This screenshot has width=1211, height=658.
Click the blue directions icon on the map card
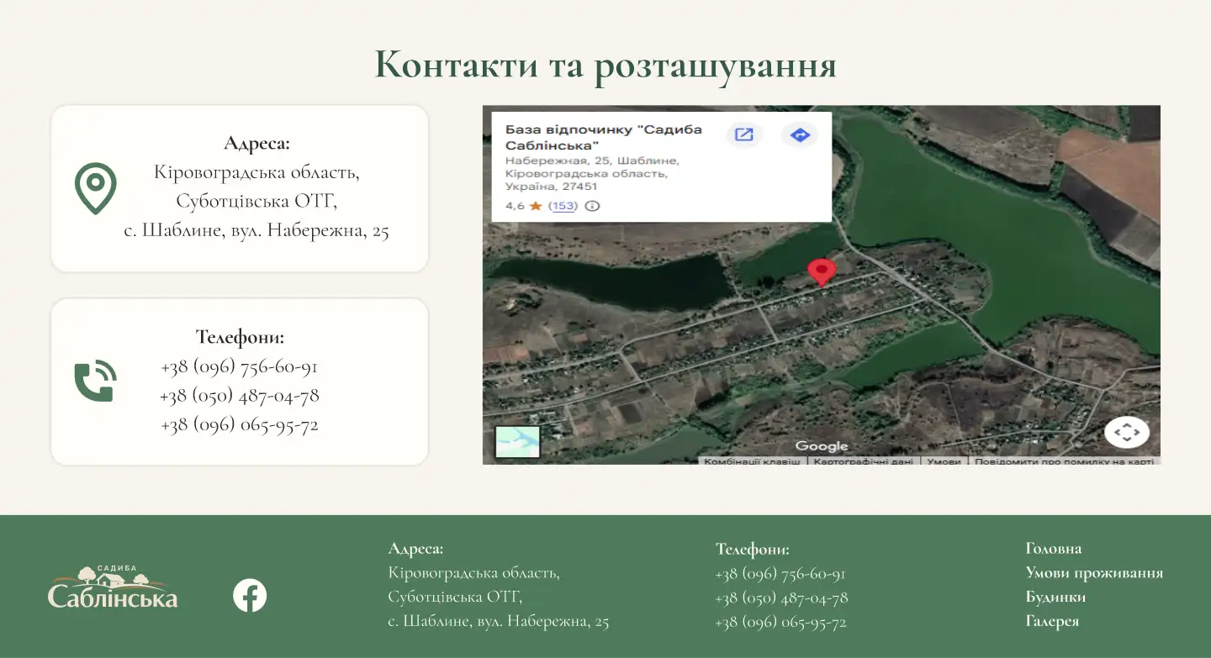click(800, 134)
